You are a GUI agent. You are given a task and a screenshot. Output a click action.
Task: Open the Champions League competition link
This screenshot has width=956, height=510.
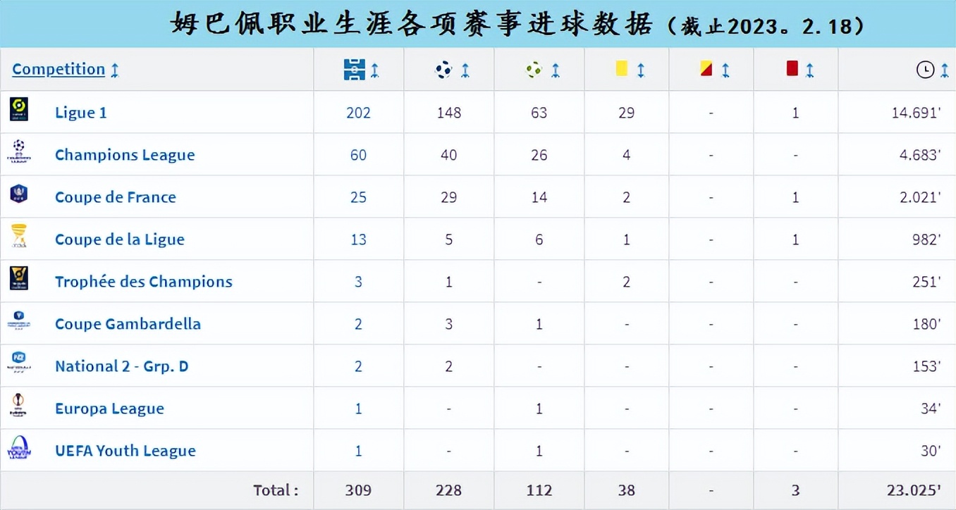pos(125,155)
